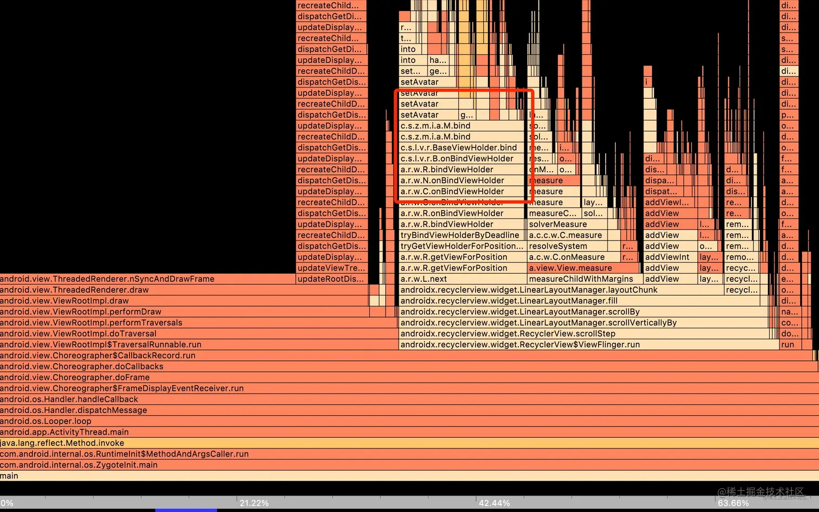The width and height of the screenshot is (819, 512).
Task: Click the a.r.w.L.next frame
Action: (x=463, y=279)
